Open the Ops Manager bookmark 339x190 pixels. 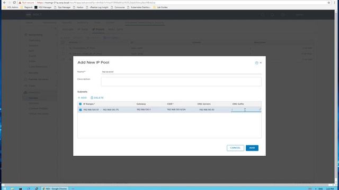[x=63, y=7]
